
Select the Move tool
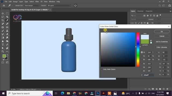[3, 13]
